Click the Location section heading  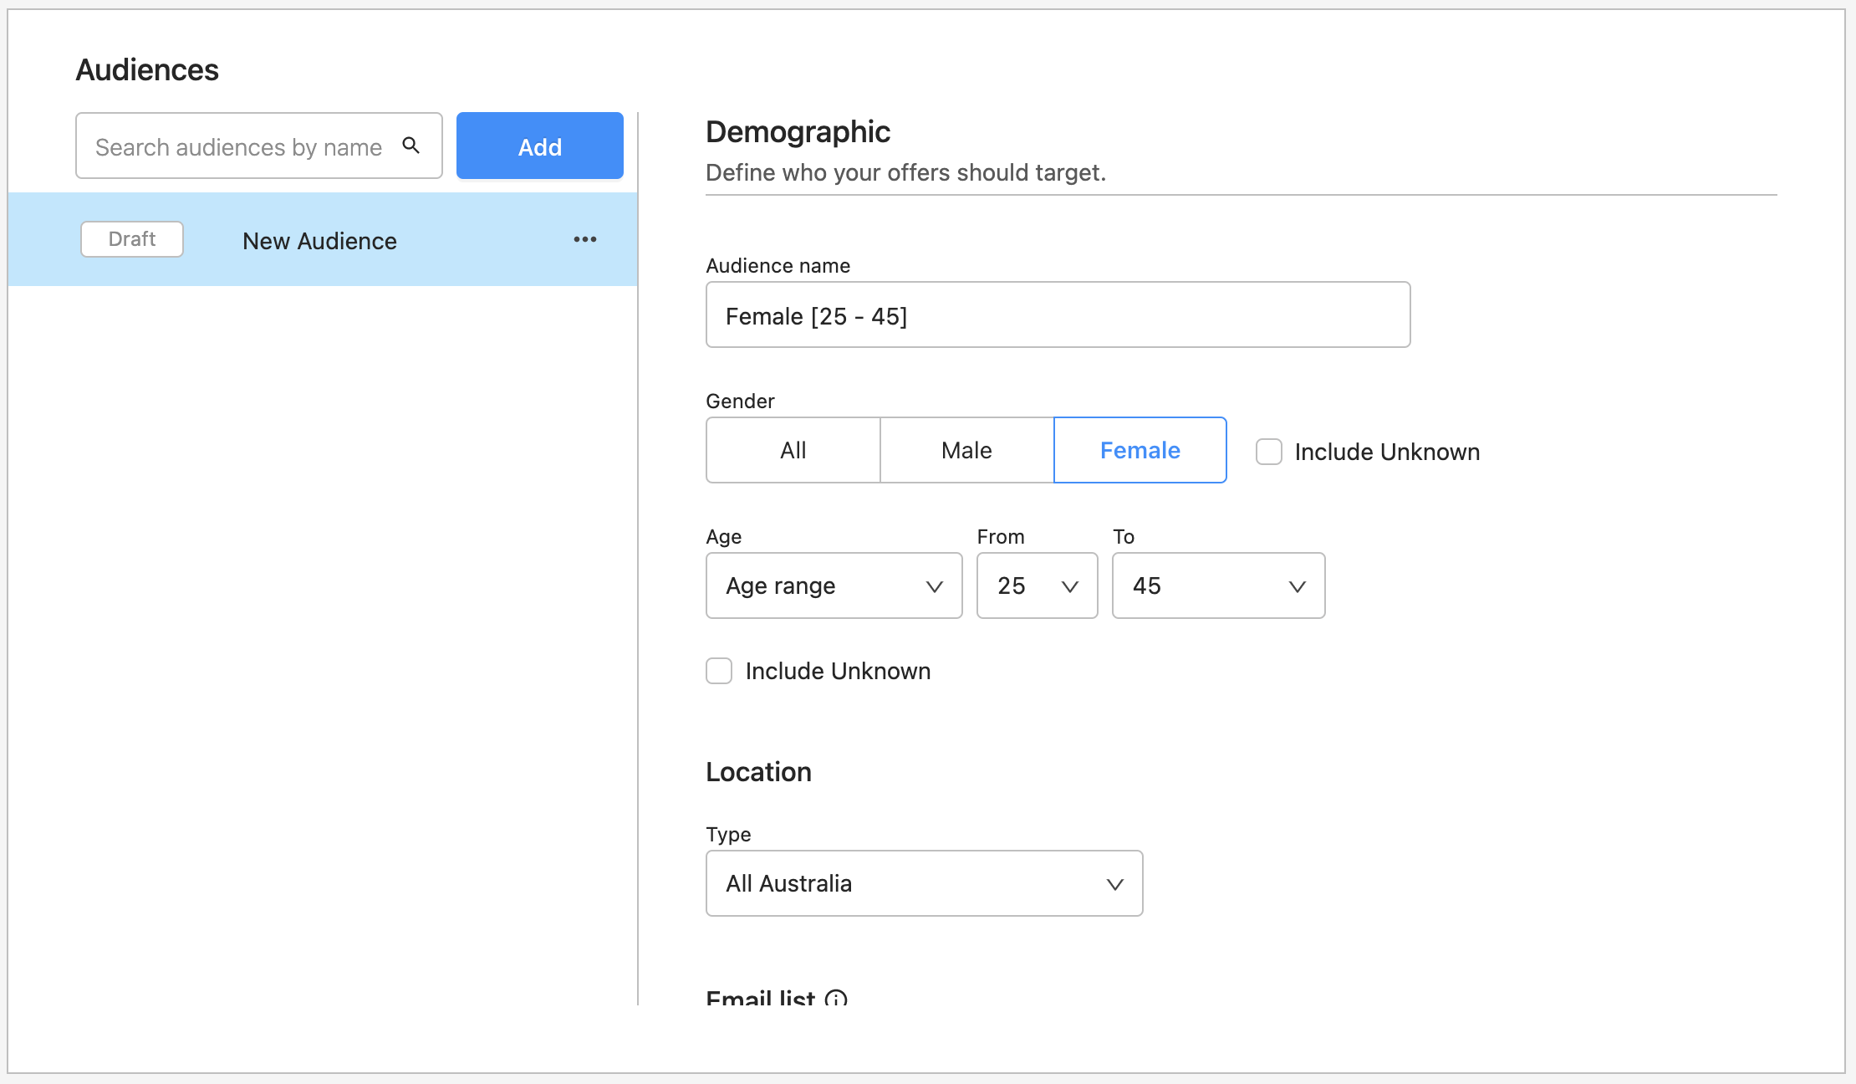(759, 771)
